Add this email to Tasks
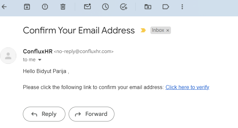The height and width of the screenshot is (128, 238). point(124,7)
